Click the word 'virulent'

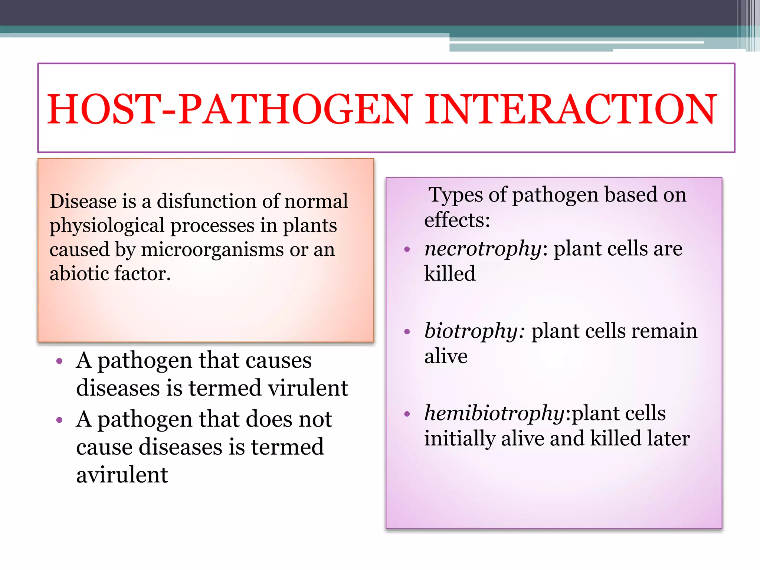tap(308, 388)
